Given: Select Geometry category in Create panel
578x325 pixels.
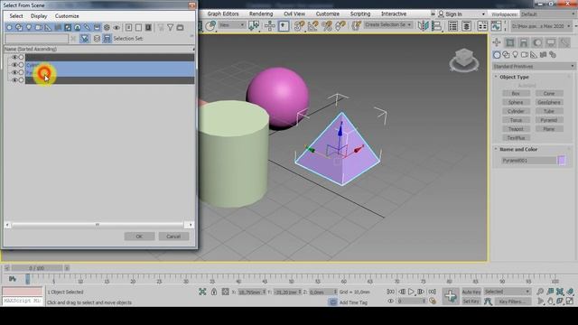Looking at the screenshot, I should 497,55.
